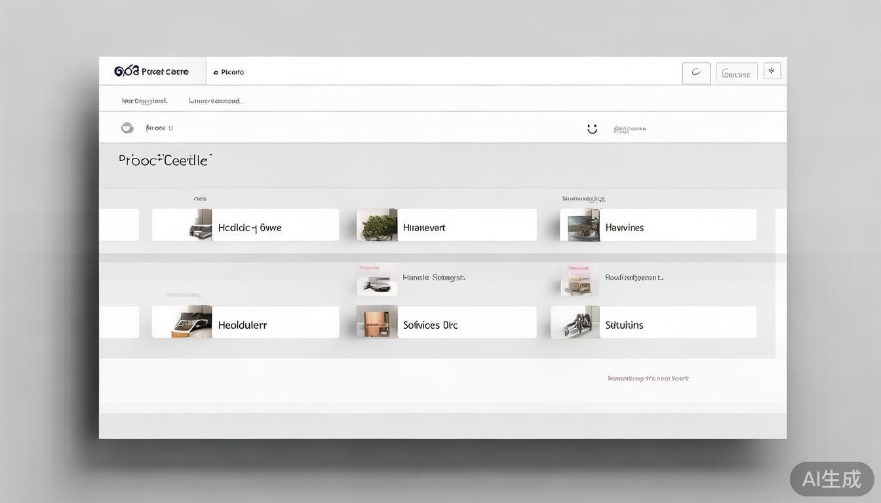Select the first item in the secondary menu row
The height and width of the screenshot is (503, 881).
pos(144,101)
